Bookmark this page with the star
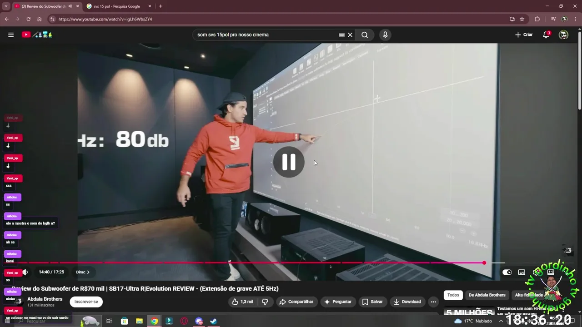This screenshot has height=327, width=582. (x=522, y=19)
